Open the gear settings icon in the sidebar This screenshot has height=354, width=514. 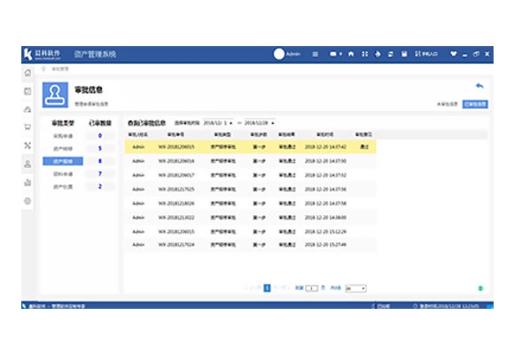pyautogui.click(x=27, y=201)
